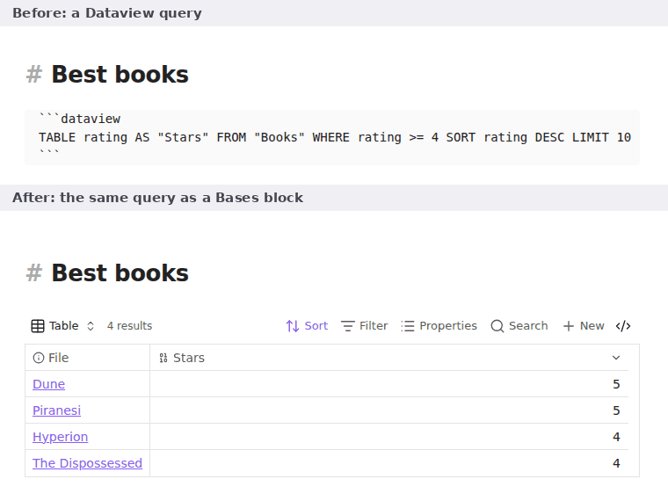Open the Piranesi note link
The width and height of the screenshot is (668, 501).
[56, 410]
